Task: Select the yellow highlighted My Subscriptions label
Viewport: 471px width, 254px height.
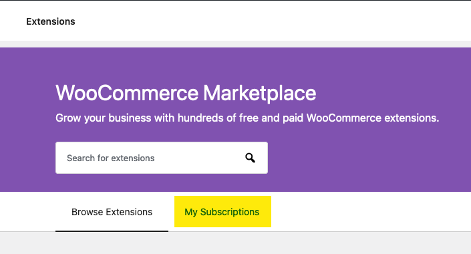Action: point(222,212)
